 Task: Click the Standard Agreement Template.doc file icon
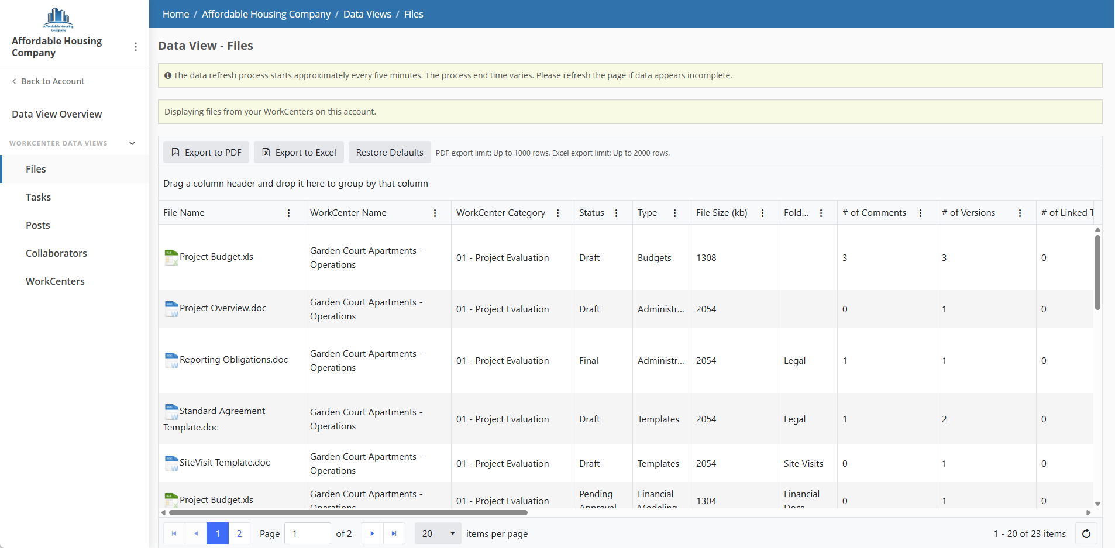171,412
